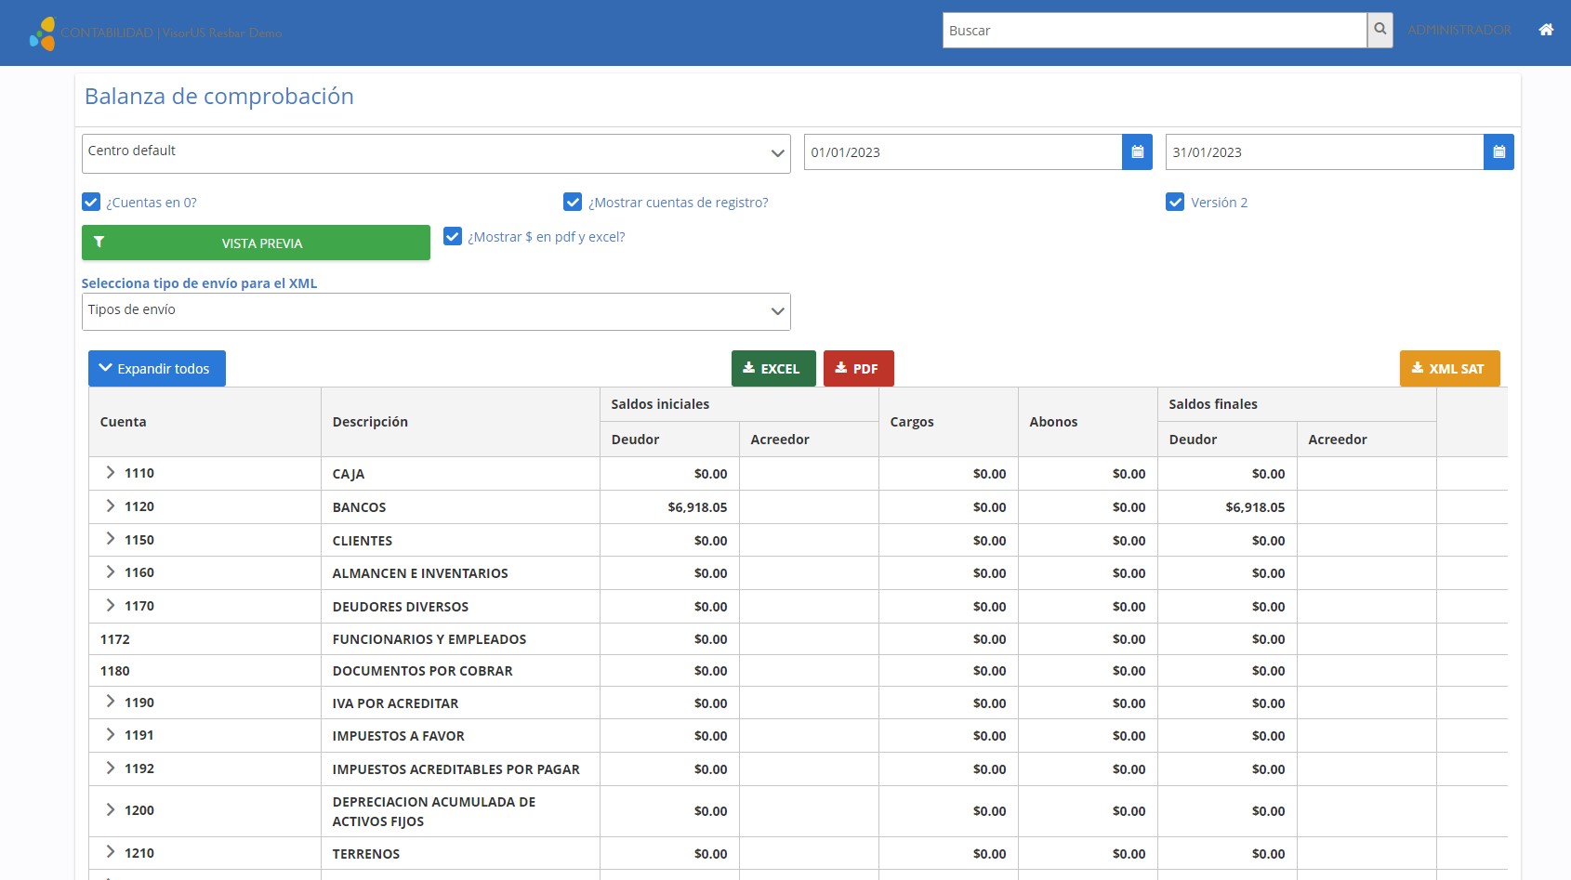Disable '¿Mostrar $ en pdf y excel?'
1571x880 pixels.
(453, 237)
